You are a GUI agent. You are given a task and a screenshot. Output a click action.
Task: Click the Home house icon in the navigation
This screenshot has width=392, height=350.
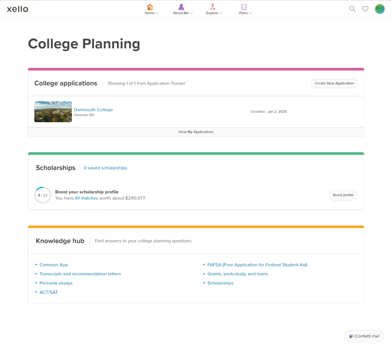150,7
